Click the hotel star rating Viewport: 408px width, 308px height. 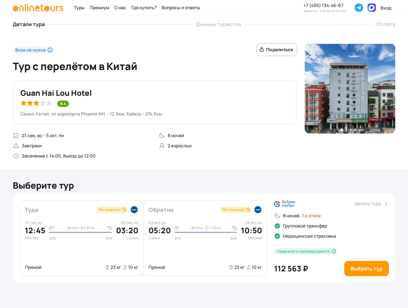[36, 103]
